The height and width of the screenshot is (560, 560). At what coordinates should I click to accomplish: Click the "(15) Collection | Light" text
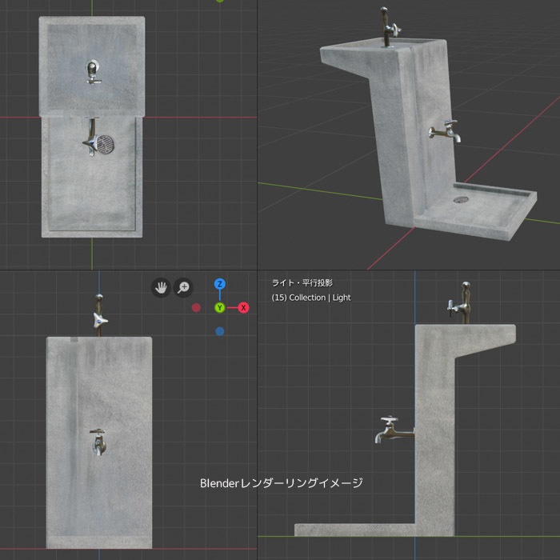[x=311, y=298]
